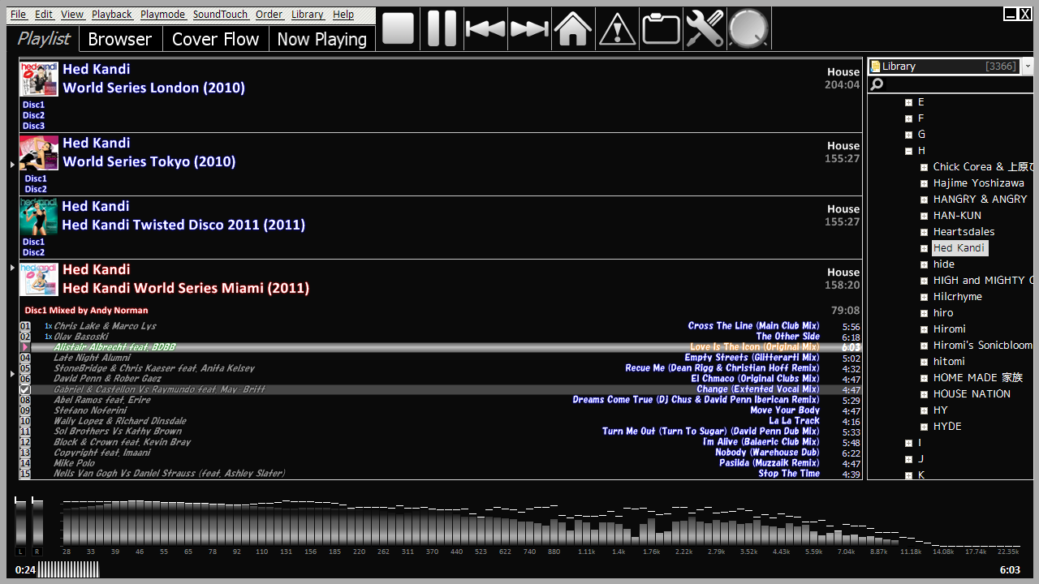Toggle the checkbox on track 07
This screenshot has height=584, width=1039.
click(x=25, y=389)
